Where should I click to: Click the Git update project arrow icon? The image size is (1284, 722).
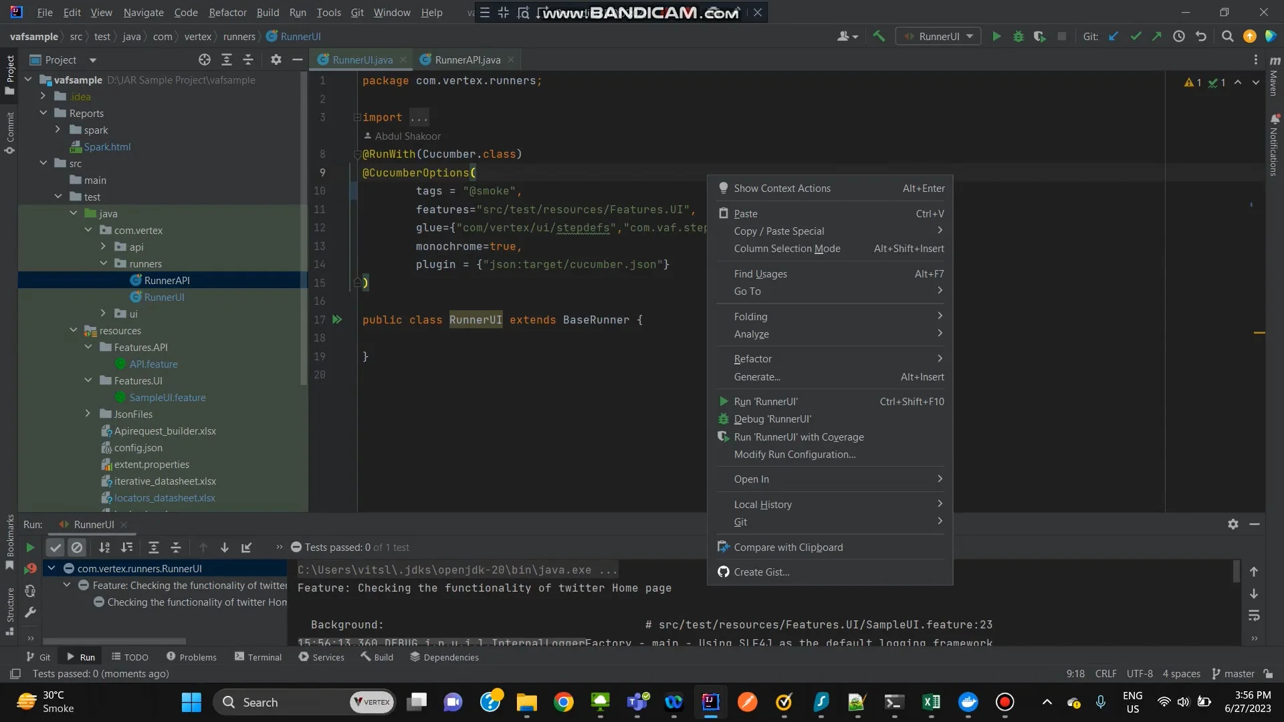pyautogui.click(x=1113, y=37)
